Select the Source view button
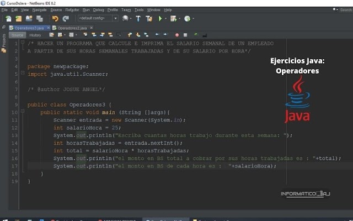353x221 pixels. [x=17, y=35]
